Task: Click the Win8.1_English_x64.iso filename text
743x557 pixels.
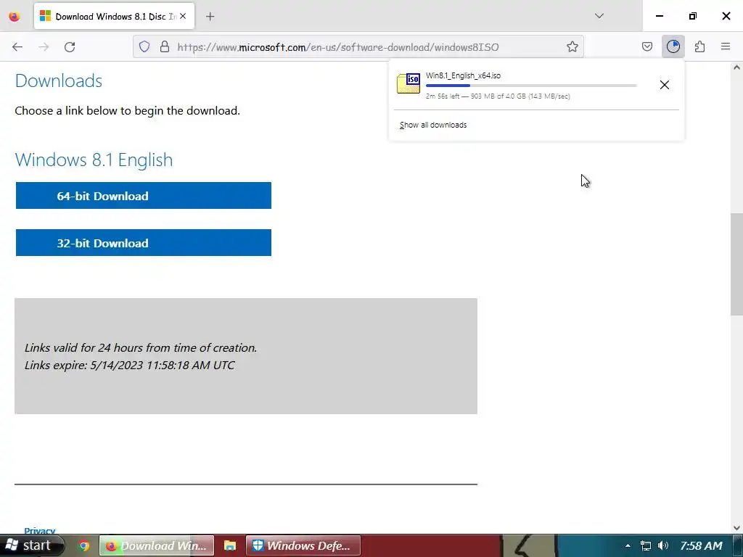Action: tap(463, 75)
